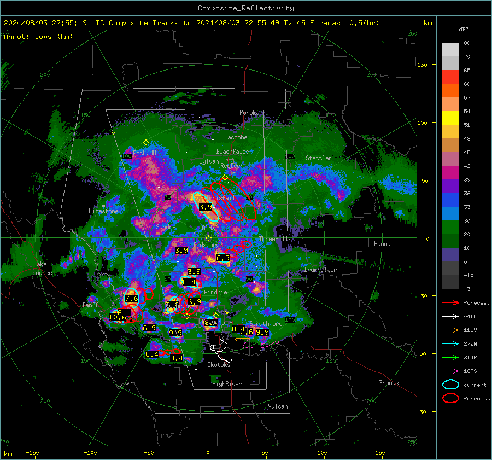Click the cyan current ellipse legend symbol
Image resolution: width=492 pixels, height=460 pixels.
click(x=450, y=385)
